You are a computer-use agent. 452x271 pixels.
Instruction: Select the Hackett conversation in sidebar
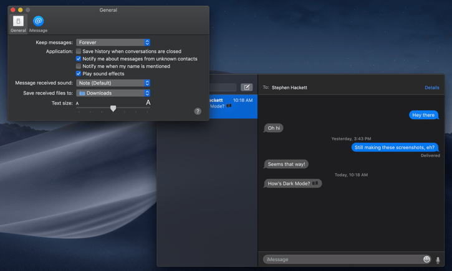click(x=234, y=107)
